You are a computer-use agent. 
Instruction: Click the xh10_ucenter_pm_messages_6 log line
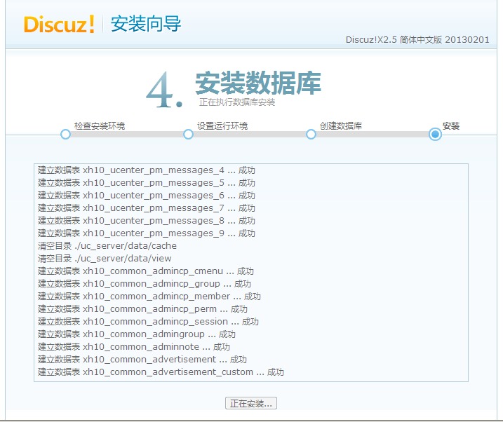[x=147, y=196]
